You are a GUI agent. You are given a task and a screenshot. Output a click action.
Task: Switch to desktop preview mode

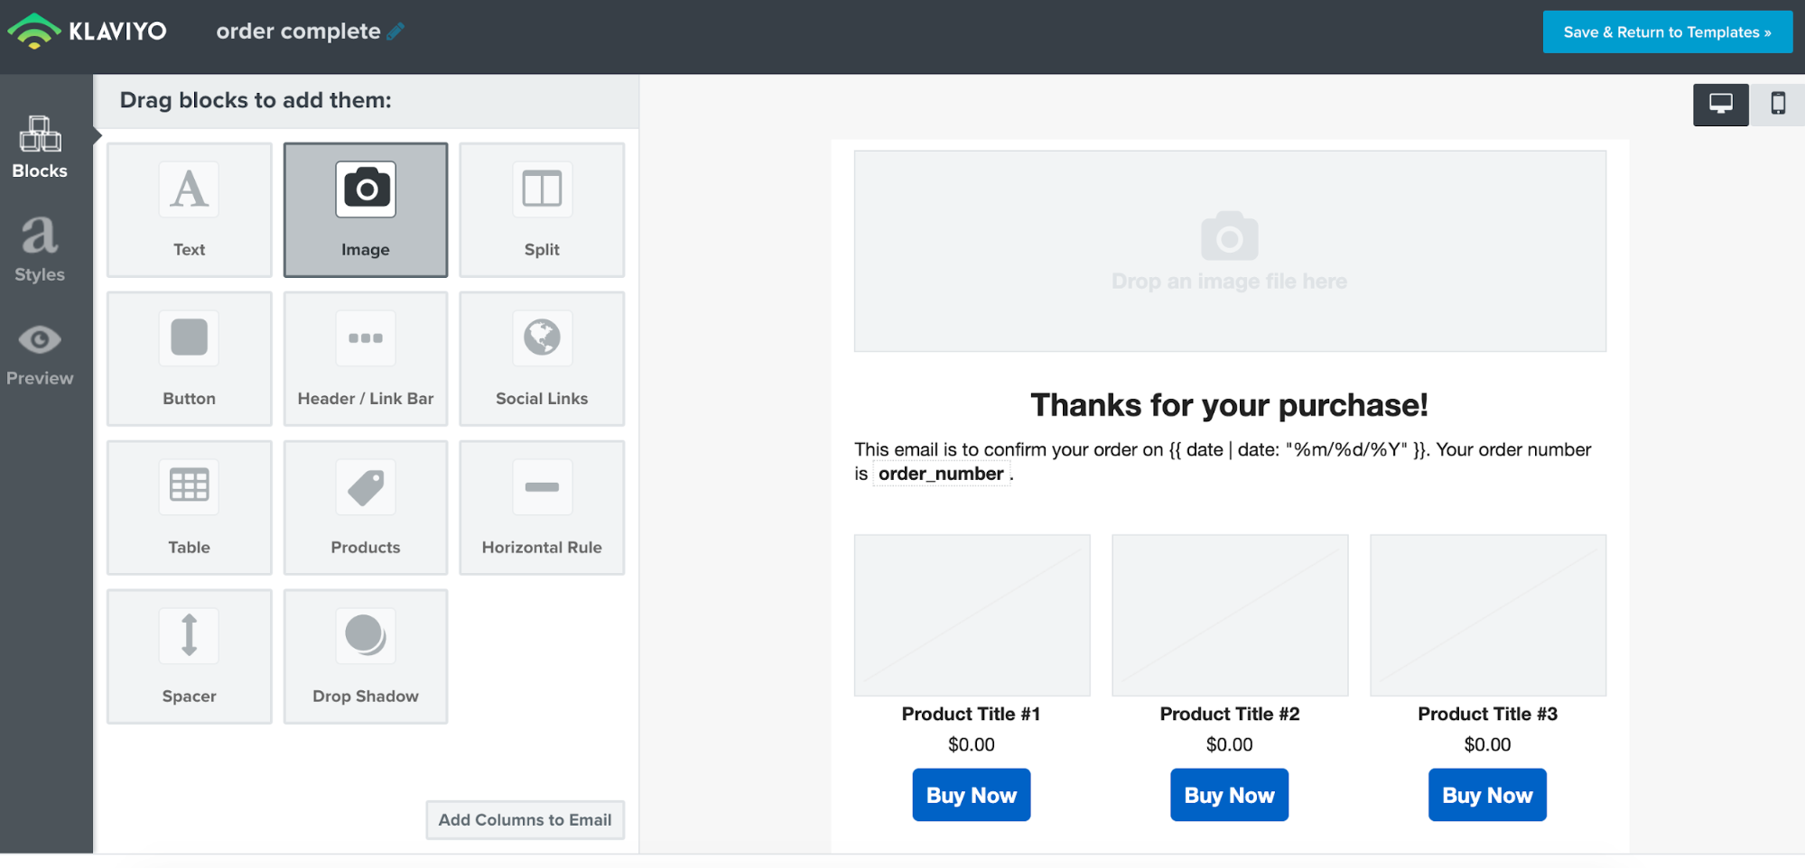click(1721, 104)
